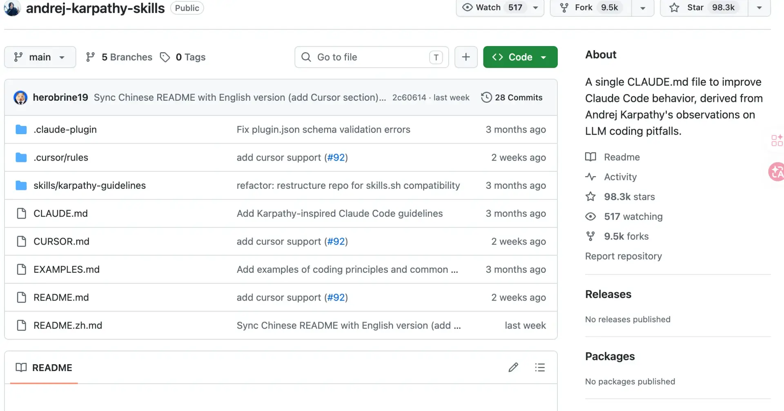Image resolution: width=784 pixels, height=411 pixels.
Task: Open the andrej-karpathy-skills repository title
Action: click(95, 8)
